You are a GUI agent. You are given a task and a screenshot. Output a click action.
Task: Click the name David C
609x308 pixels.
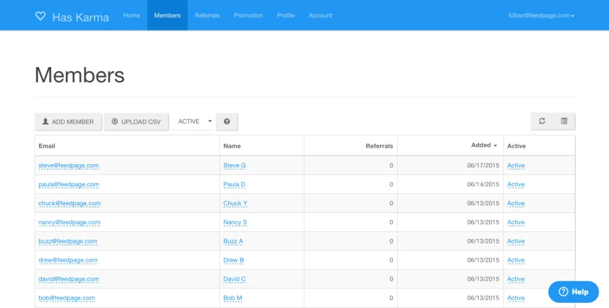point(234,279)
